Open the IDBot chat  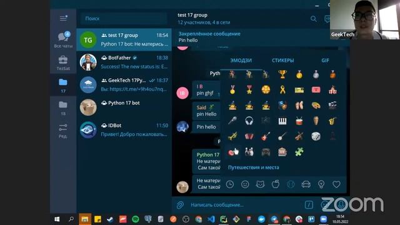pos(124,129)
